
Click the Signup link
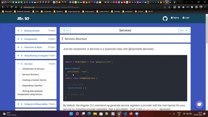[175, 18]
